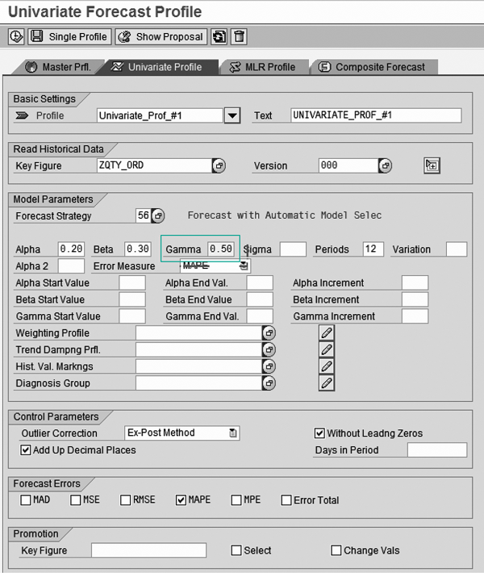Enable the RMSE forecast error checkbox

click(x=126, y=500)
